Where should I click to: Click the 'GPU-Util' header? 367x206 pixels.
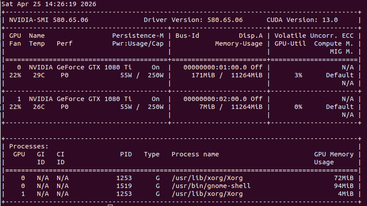(x=290, y=43)
